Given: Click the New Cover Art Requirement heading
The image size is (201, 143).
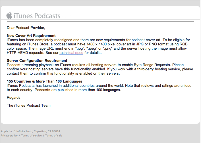Looking at the screenshot, I should (31, 36).
